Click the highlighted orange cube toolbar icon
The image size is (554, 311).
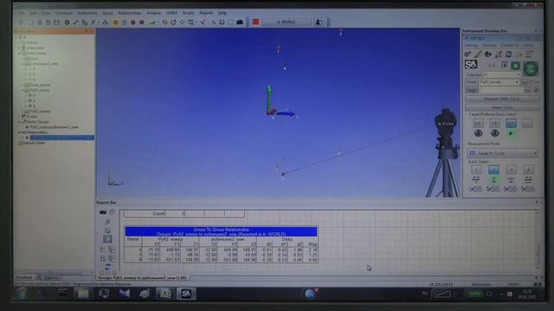[x=115, y=22]
